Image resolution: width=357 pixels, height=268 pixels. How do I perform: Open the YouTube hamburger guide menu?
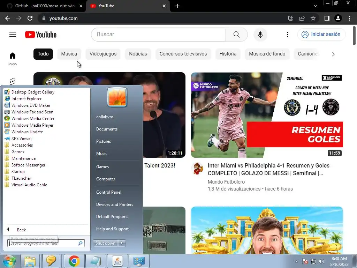pos(13,35)
